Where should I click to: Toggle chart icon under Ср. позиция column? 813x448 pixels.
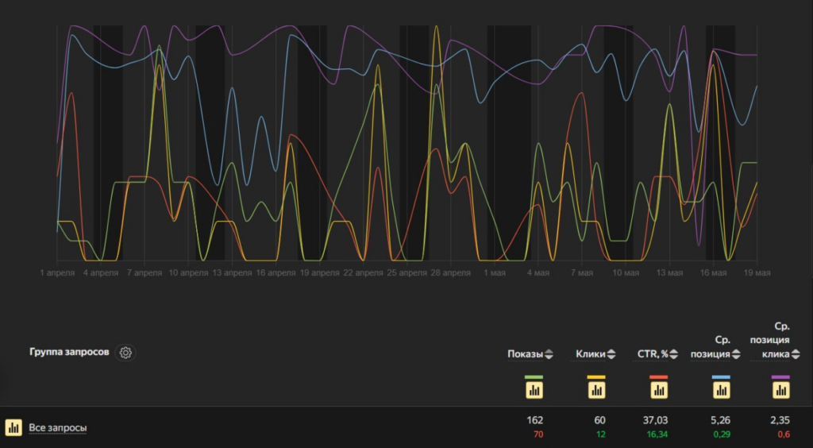[721, 390]
